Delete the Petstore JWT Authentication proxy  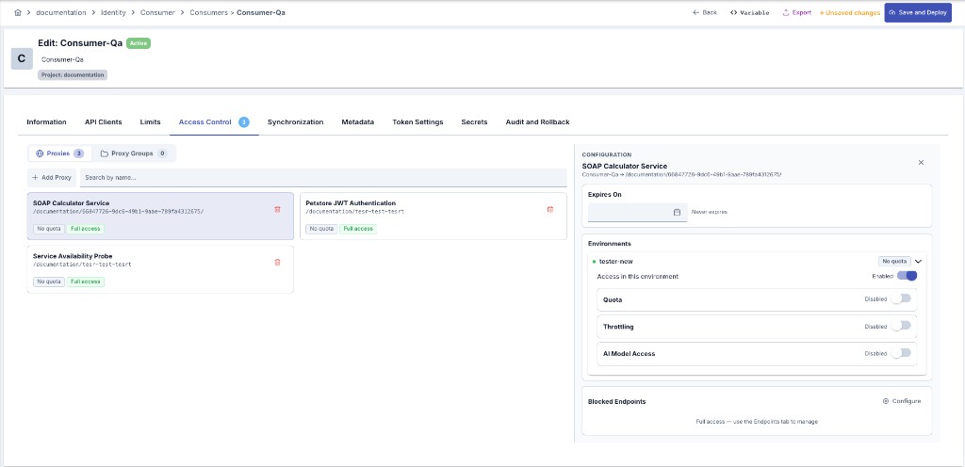(550, 210)
